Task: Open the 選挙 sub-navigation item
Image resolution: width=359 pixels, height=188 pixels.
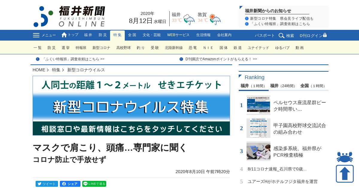Action: 66,48
